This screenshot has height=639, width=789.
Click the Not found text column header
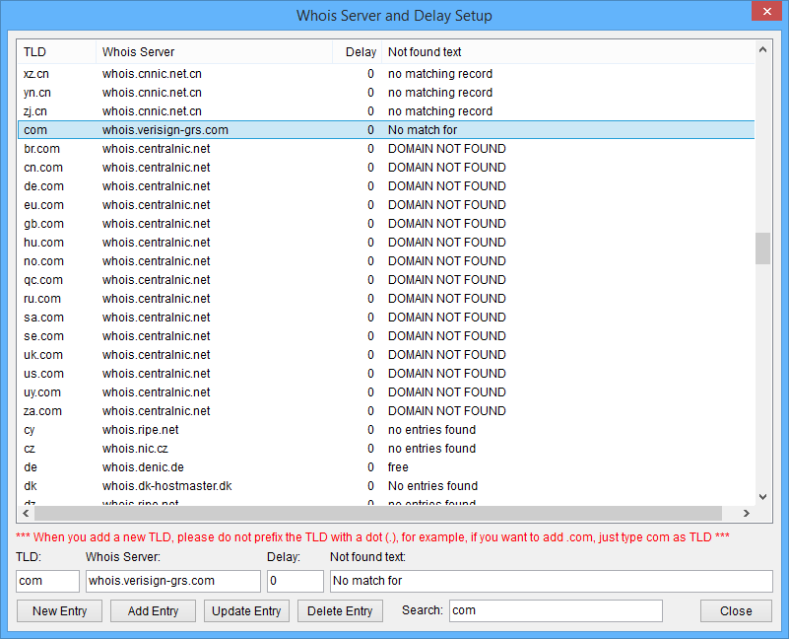[x=566, y=51]
